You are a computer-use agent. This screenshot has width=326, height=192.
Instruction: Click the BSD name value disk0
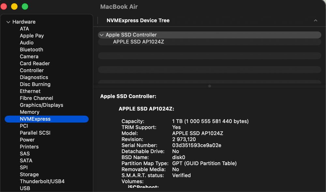(179, 157)
